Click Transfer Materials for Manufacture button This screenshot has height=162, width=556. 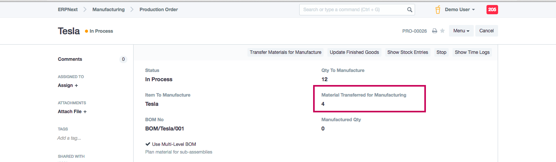(x=285, y=52)
